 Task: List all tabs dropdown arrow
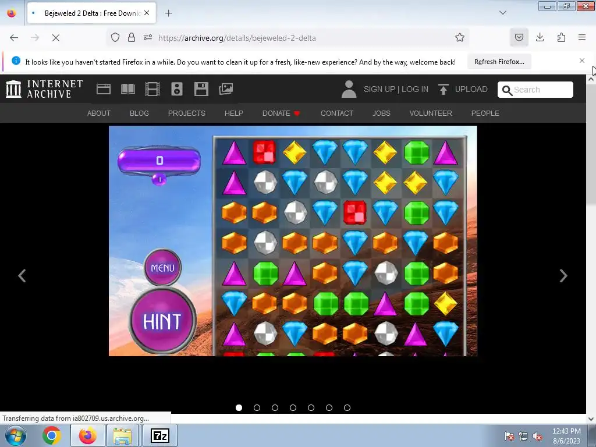[x=502, y=13]
